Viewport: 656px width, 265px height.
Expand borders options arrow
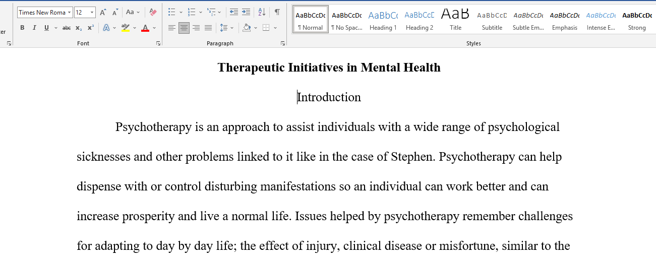click(275, 28)
